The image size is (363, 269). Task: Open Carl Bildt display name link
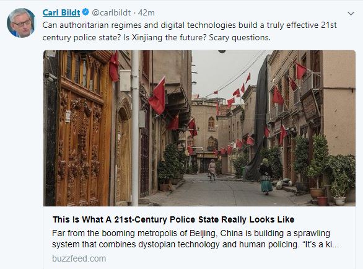click(x=61, y=12)
